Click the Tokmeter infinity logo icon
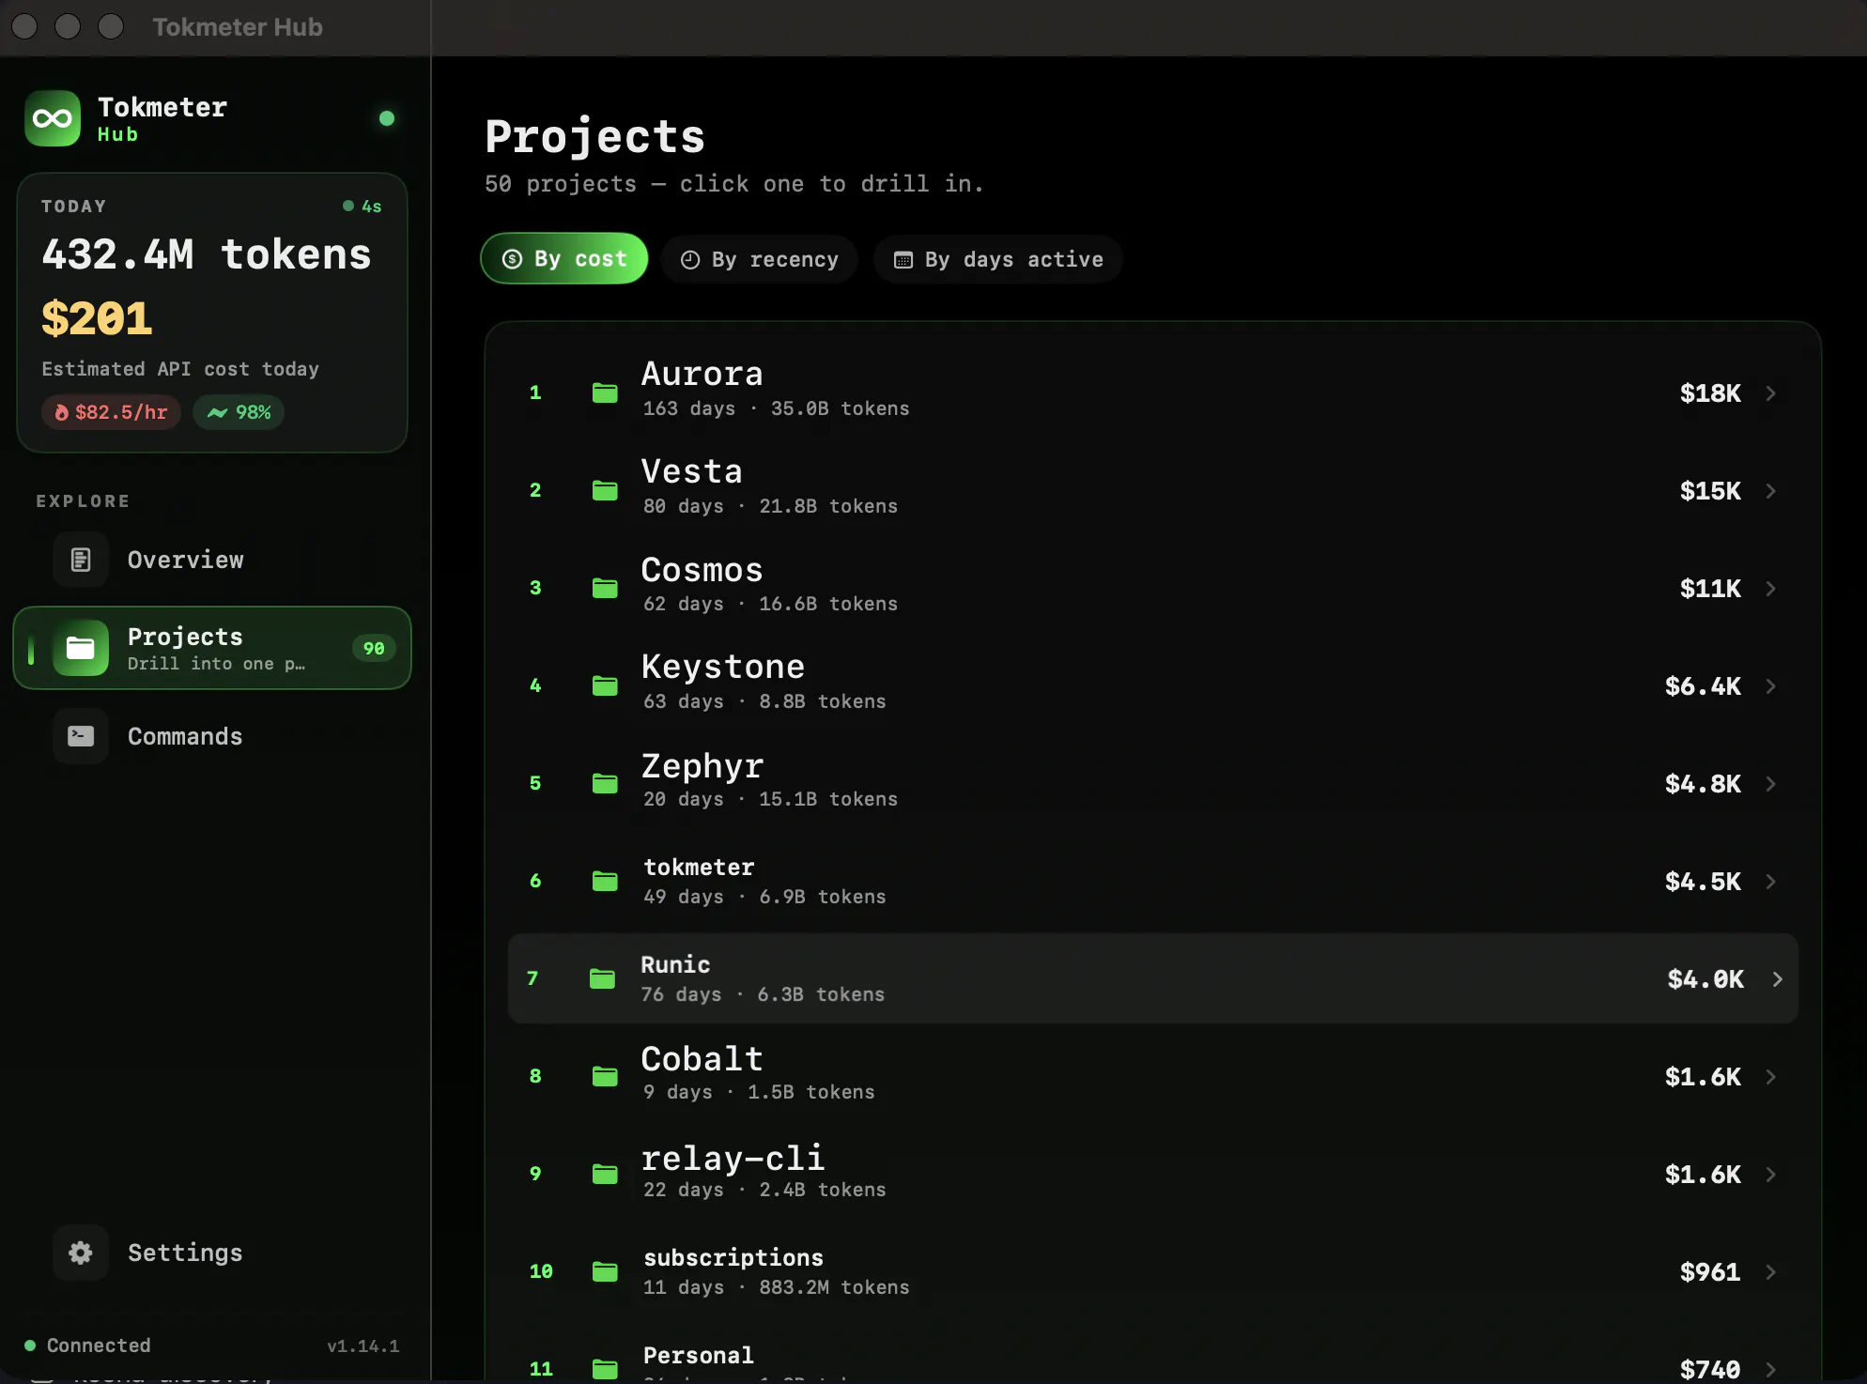Viewport: 1867px width, 1384px height. [53, 118]
